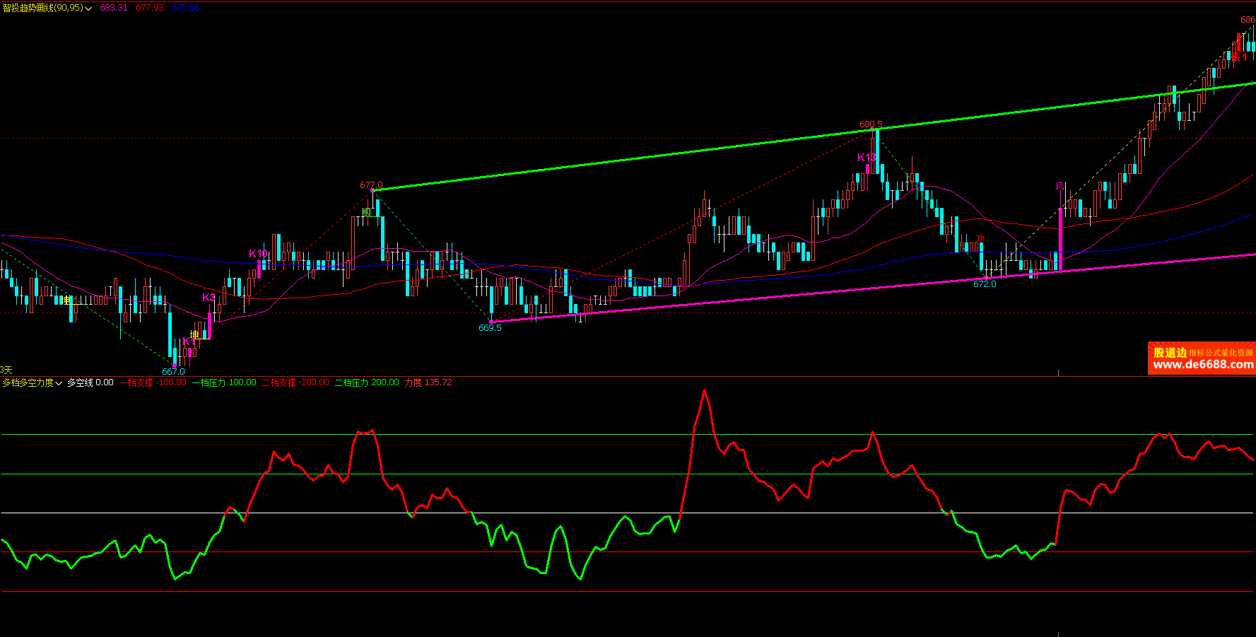Select the K3 candlestick marker
The image size is (1256, 637).
pos(209,298)
